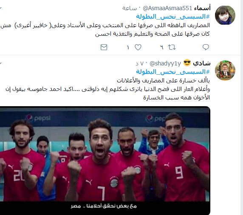
Task: Open the tweet timestamp ساعة
Action: click(x=130, y=8)
